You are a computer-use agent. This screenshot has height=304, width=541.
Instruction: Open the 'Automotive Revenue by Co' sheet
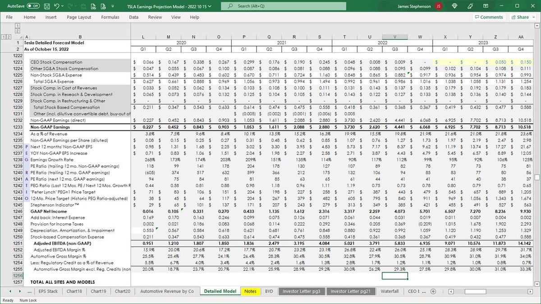(x=167, y=291)
